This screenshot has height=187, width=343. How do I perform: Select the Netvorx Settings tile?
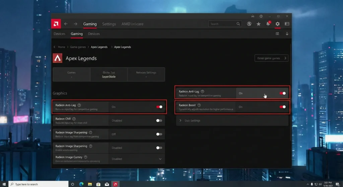tap(146, 75)
